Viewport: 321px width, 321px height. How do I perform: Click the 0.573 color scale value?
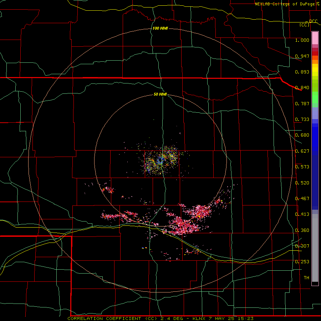[302, 167]
